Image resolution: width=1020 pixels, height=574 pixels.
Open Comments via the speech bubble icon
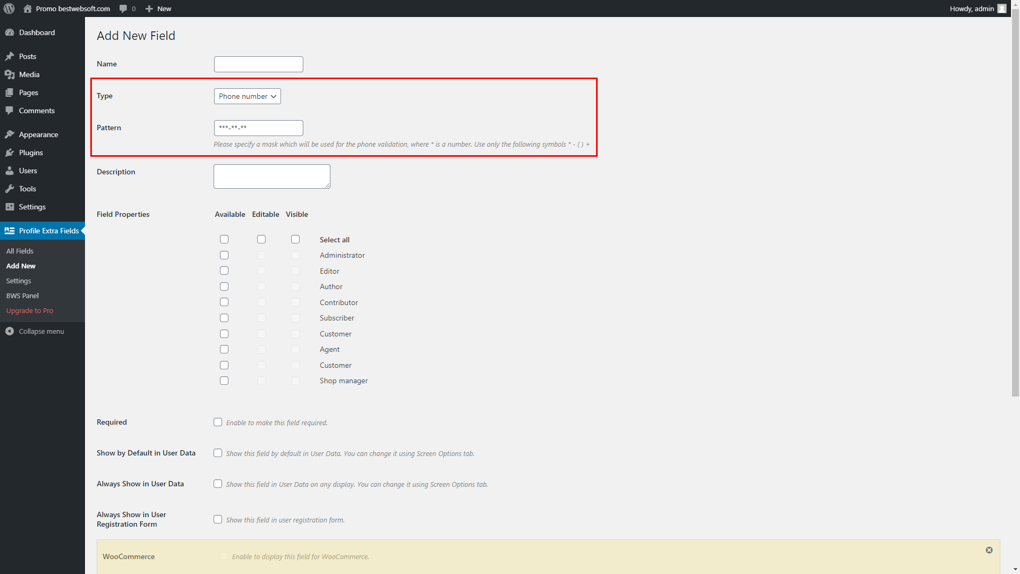click(10, 111)
